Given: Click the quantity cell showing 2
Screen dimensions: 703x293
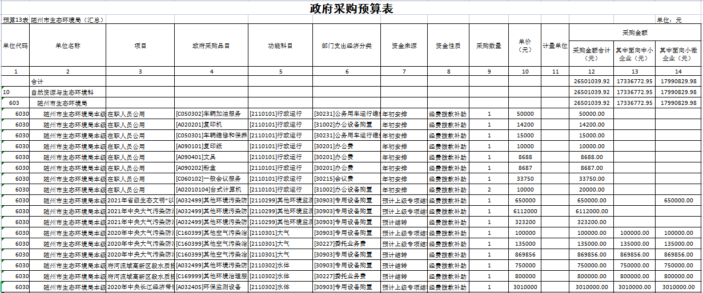Looking at the screenshot, I should tap(489, 190).
